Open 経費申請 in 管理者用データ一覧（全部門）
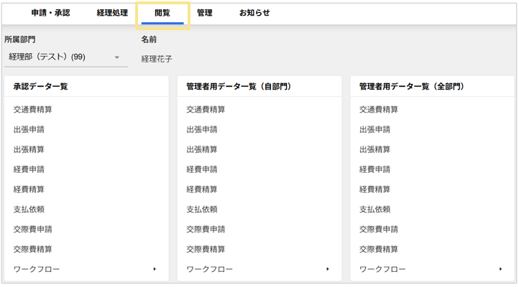This screenshot has width=519, height=287. pyautogui.click(x=375, y=169)
